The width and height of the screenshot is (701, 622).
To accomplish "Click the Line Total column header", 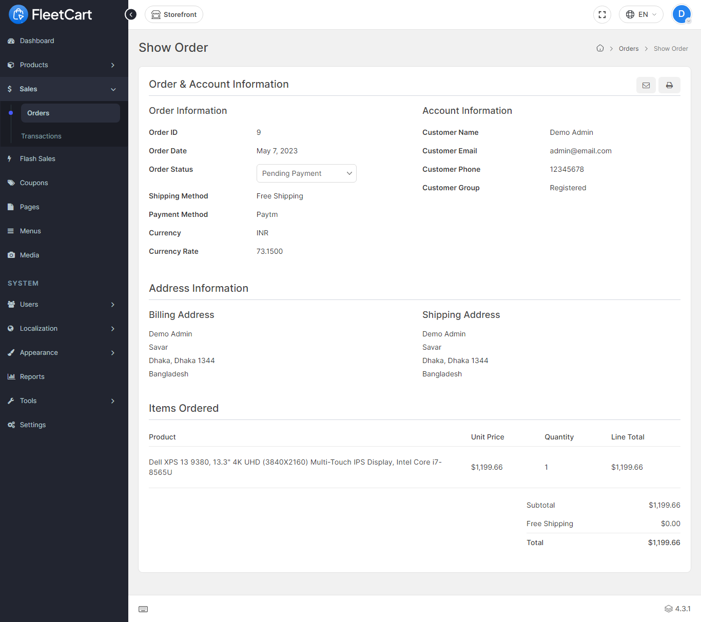I will pyautogui.click(x=628, y=437).
